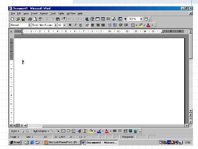Activate the Format Painter brush
This screenshot has height=149, width=198.
(x=63, y=19)
